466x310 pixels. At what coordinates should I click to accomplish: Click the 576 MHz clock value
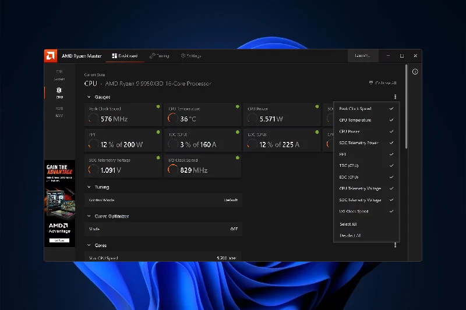pyautogui.click(x=114, y=119)
